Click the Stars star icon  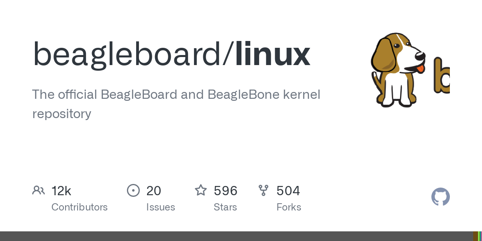pyautogui.click(x=201, y=190)
